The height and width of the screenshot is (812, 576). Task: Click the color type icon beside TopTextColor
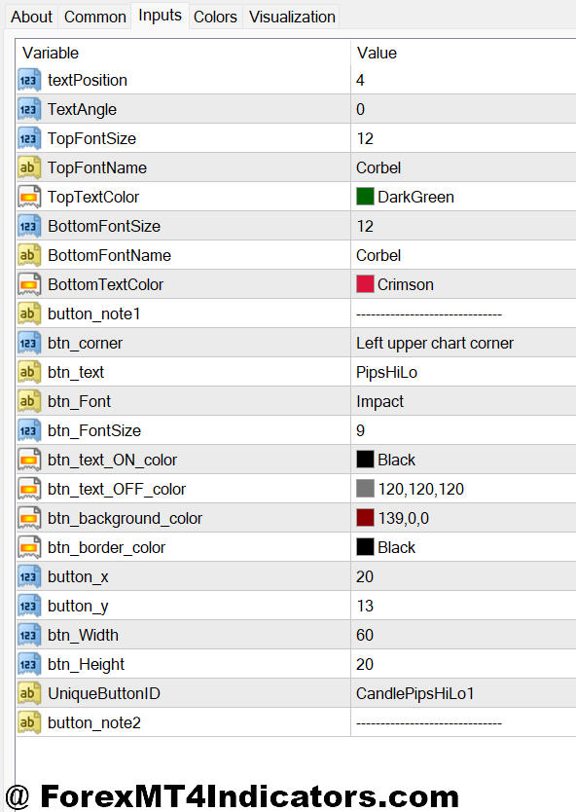pos(29,197)
